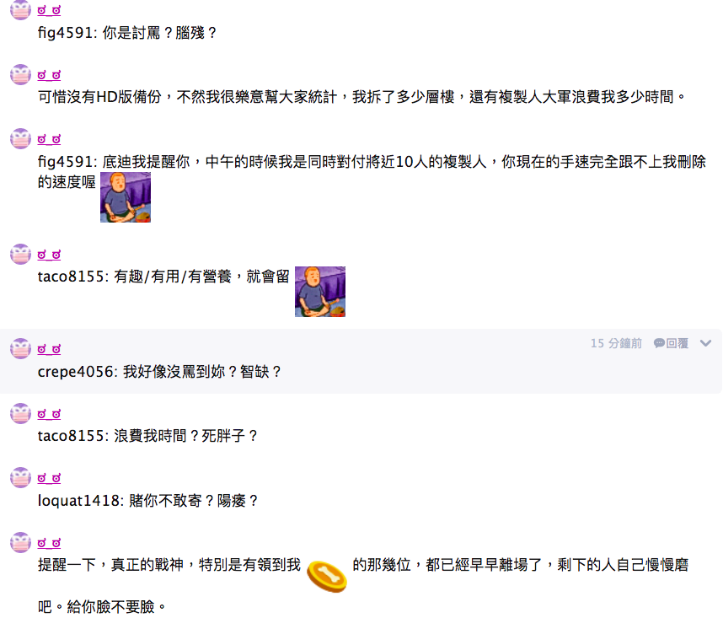This screenshot has width=723, height=618.
Task: Click the comment text crepe4056: 我好像沒罵到妳
Action: coord(159,372)
